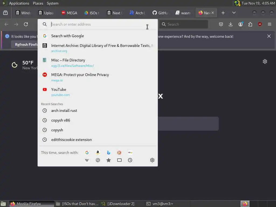This screenshot has width=276, height=207.
Task: Search bookmarks with the star icon
Action: [x=109, y=160]
